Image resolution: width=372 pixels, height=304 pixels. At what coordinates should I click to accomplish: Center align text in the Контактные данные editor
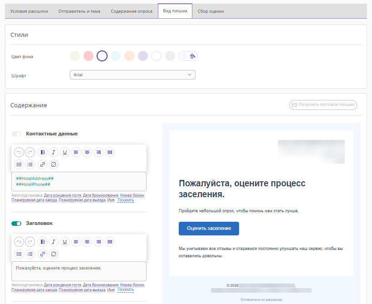pos(87,152)
